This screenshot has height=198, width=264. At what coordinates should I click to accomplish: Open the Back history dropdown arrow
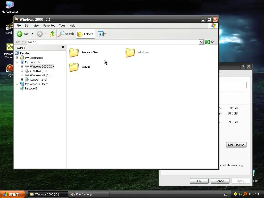[x=33, y=34]
